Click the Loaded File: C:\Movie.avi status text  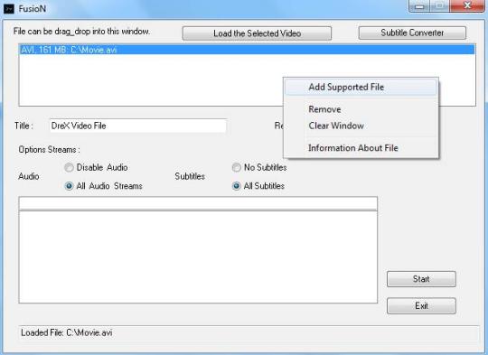pos(67,332)
